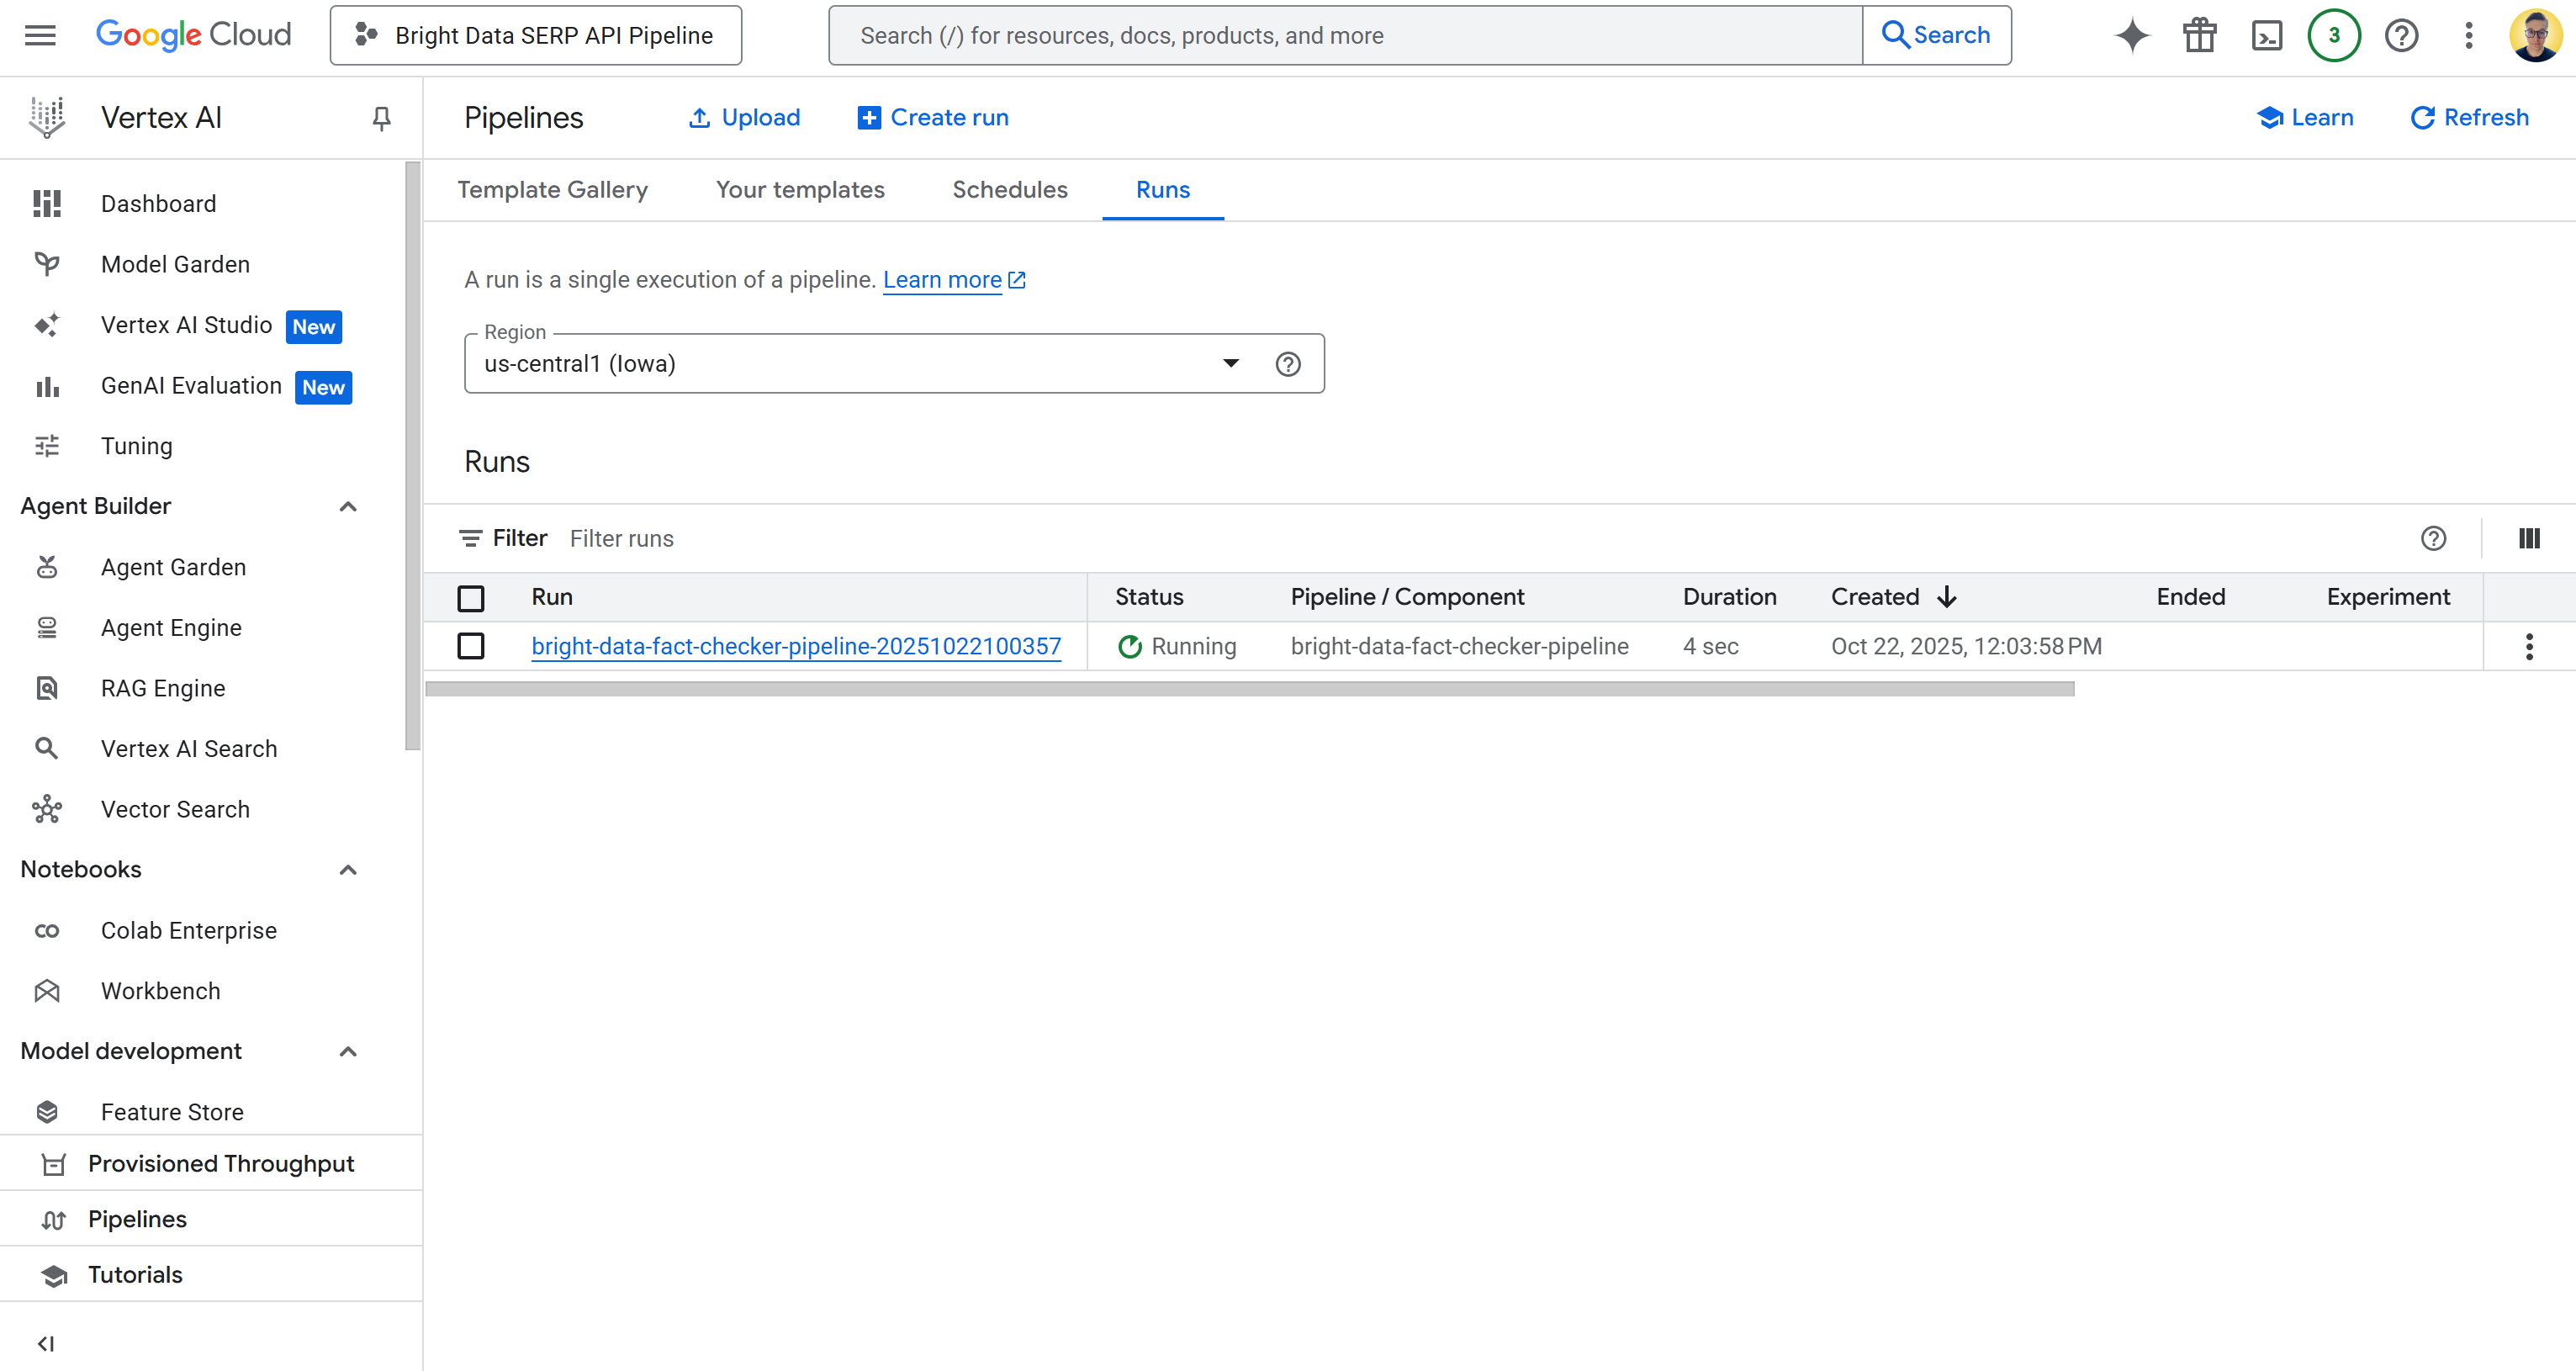Collapse the Agent Builder section
Image resolution: width=2576 pixels, height=1371 pixels.
348,507
